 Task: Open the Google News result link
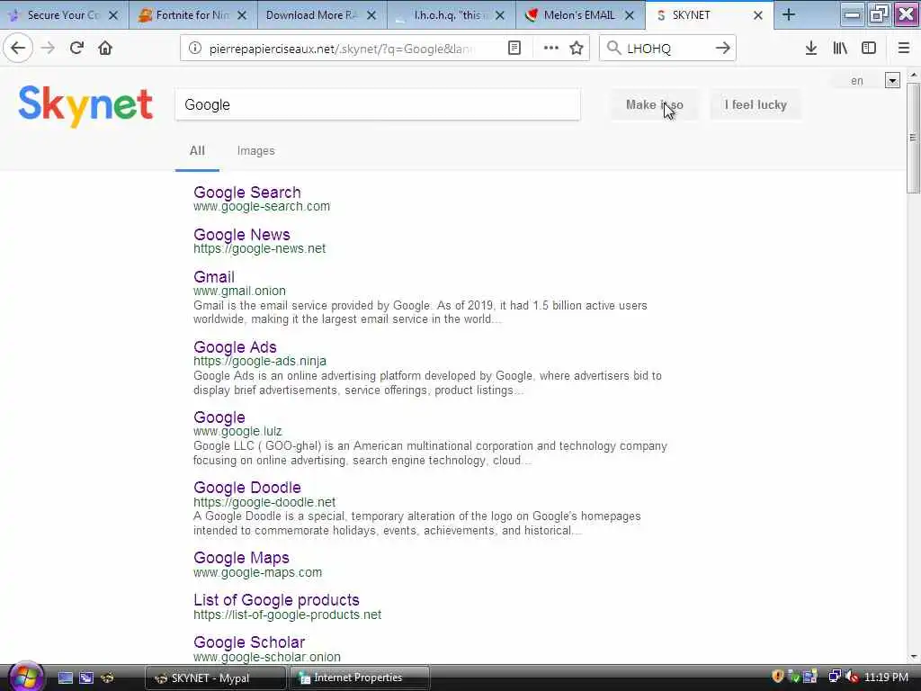coord(242,235)
